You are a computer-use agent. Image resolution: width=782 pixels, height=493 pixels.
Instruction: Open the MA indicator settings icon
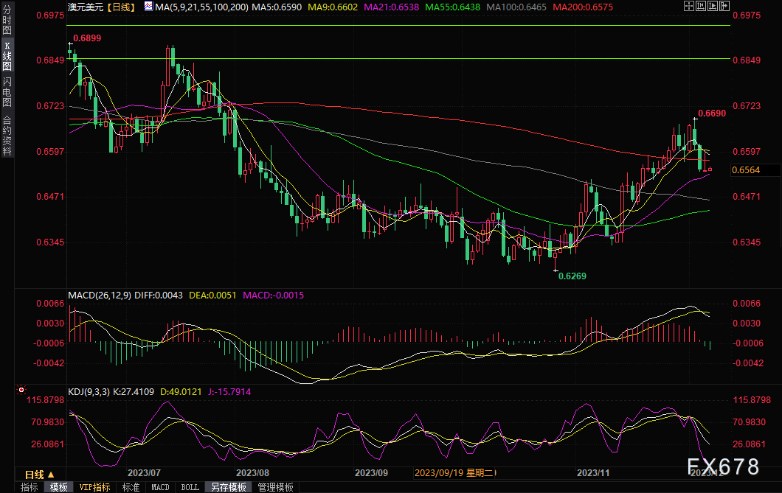(x=148, y=7)
